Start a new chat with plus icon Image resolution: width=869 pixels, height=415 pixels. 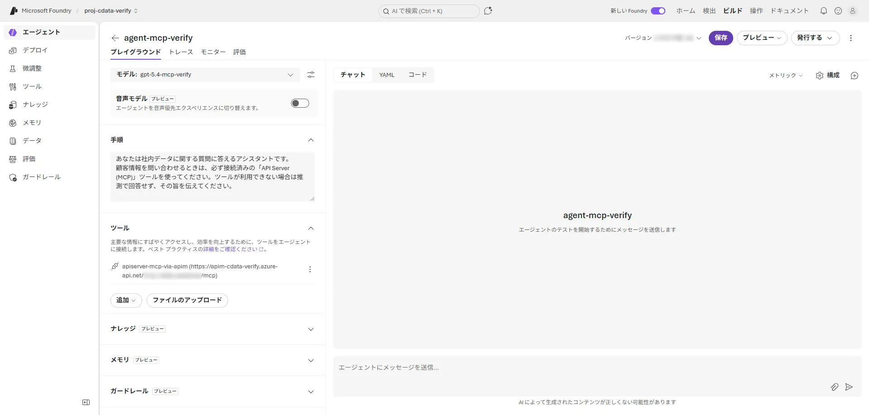coord(855,76)
